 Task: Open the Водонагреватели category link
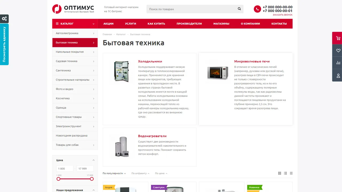(152, 136)
